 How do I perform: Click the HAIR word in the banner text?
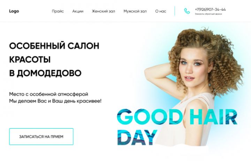click(x=213, y=117)
